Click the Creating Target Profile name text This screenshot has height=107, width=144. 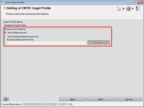coord(15,25)
